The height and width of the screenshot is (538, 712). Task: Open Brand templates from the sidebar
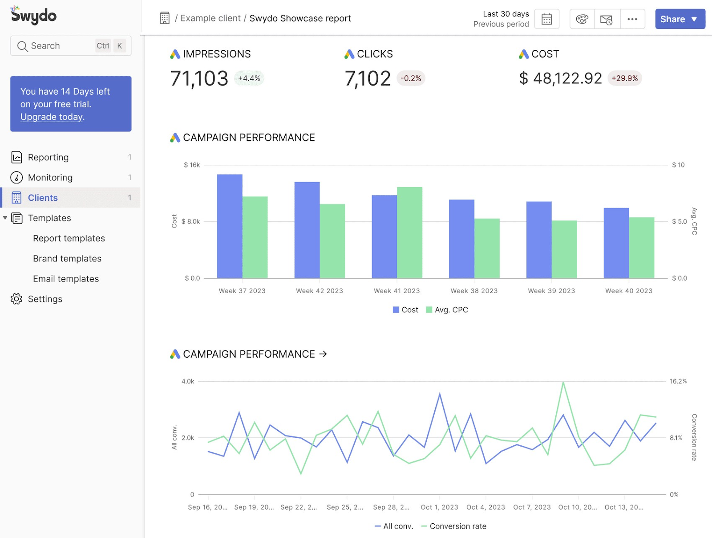pos(67,258)
